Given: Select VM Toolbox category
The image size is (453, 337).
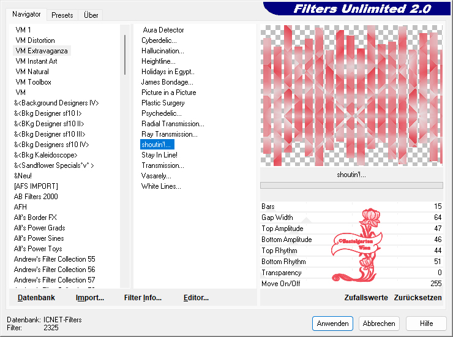Looking at the screenshot, I should click(x=33, y=82).
